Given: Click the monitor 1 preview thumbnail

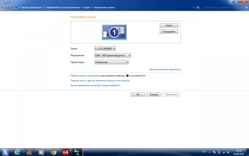Looking at the screenshot, I should [x=114, y=32].
